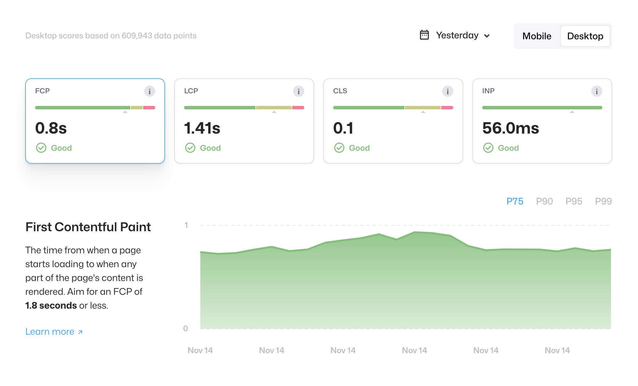Select the P95 percentile tab

click(574, 201)
